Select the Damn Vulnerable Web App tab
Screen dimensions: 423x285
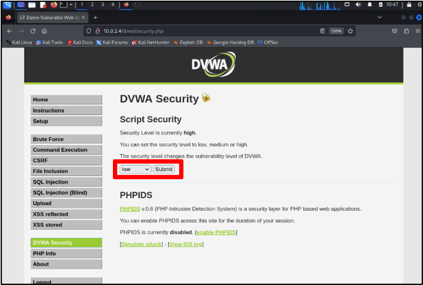coord(52,17)
